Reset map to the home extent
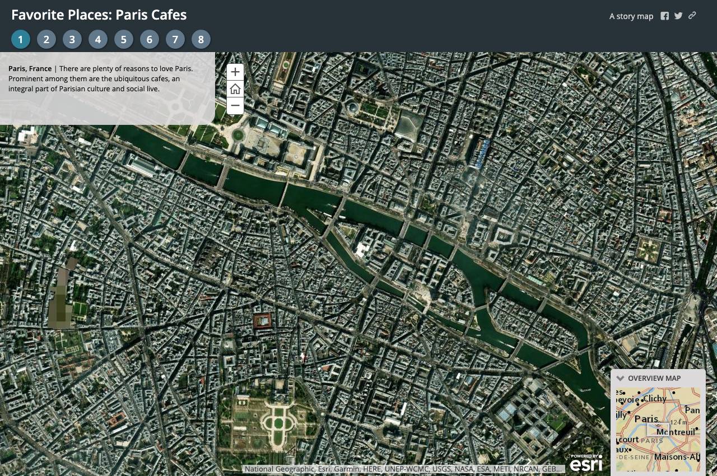 pyautogui.click(x=235, y=88)
